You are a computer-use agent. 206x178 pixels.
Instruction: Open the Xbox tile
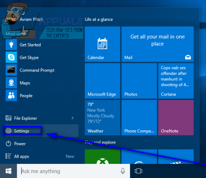(x=103, y=156)
